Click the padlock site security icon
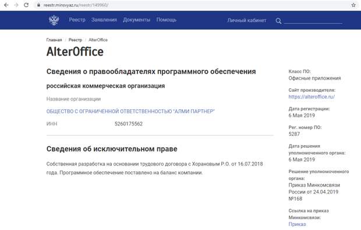Screen dimensions: 361x230 coord(38,5)
